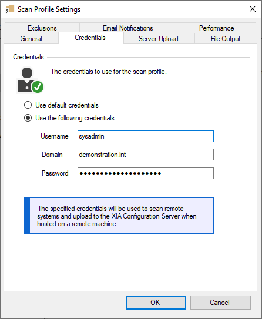Show the File Output tab
262x319 pixels.
[x=226, y=38]
